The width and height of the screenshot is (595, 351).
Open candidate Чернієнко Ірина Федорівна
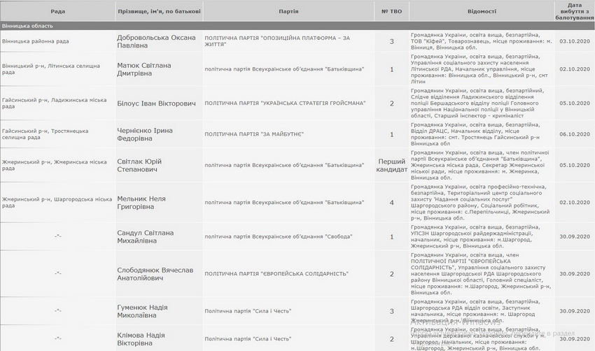(x=144, y=134)
